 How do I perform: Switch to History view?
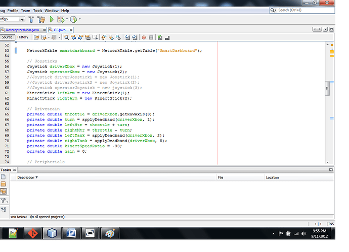pyautogui.click(x=23, y=37)
